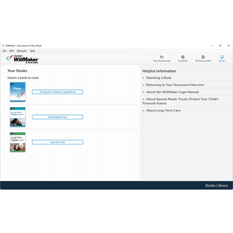Open the Long-Term Care book cover
The height and width of the screenshot is (233, 233).
coord(18,142)
